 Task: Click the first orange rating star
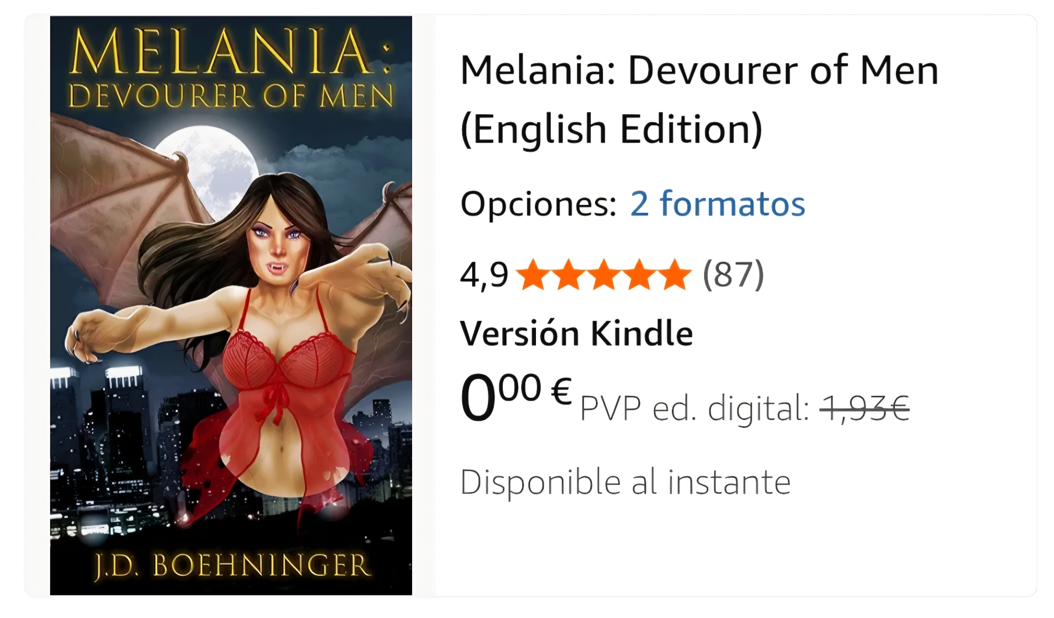[x=533, y=274]
